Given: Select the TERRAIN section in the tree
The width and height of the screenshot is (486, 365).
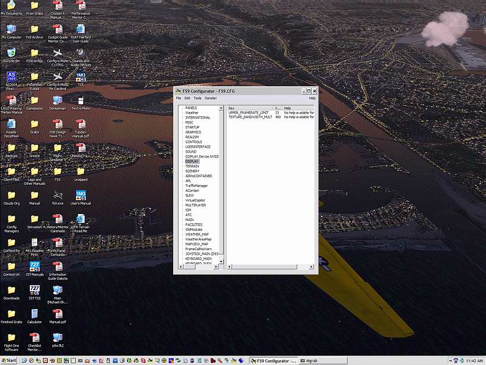Looking at the screenshot, I should pos(192,166).
